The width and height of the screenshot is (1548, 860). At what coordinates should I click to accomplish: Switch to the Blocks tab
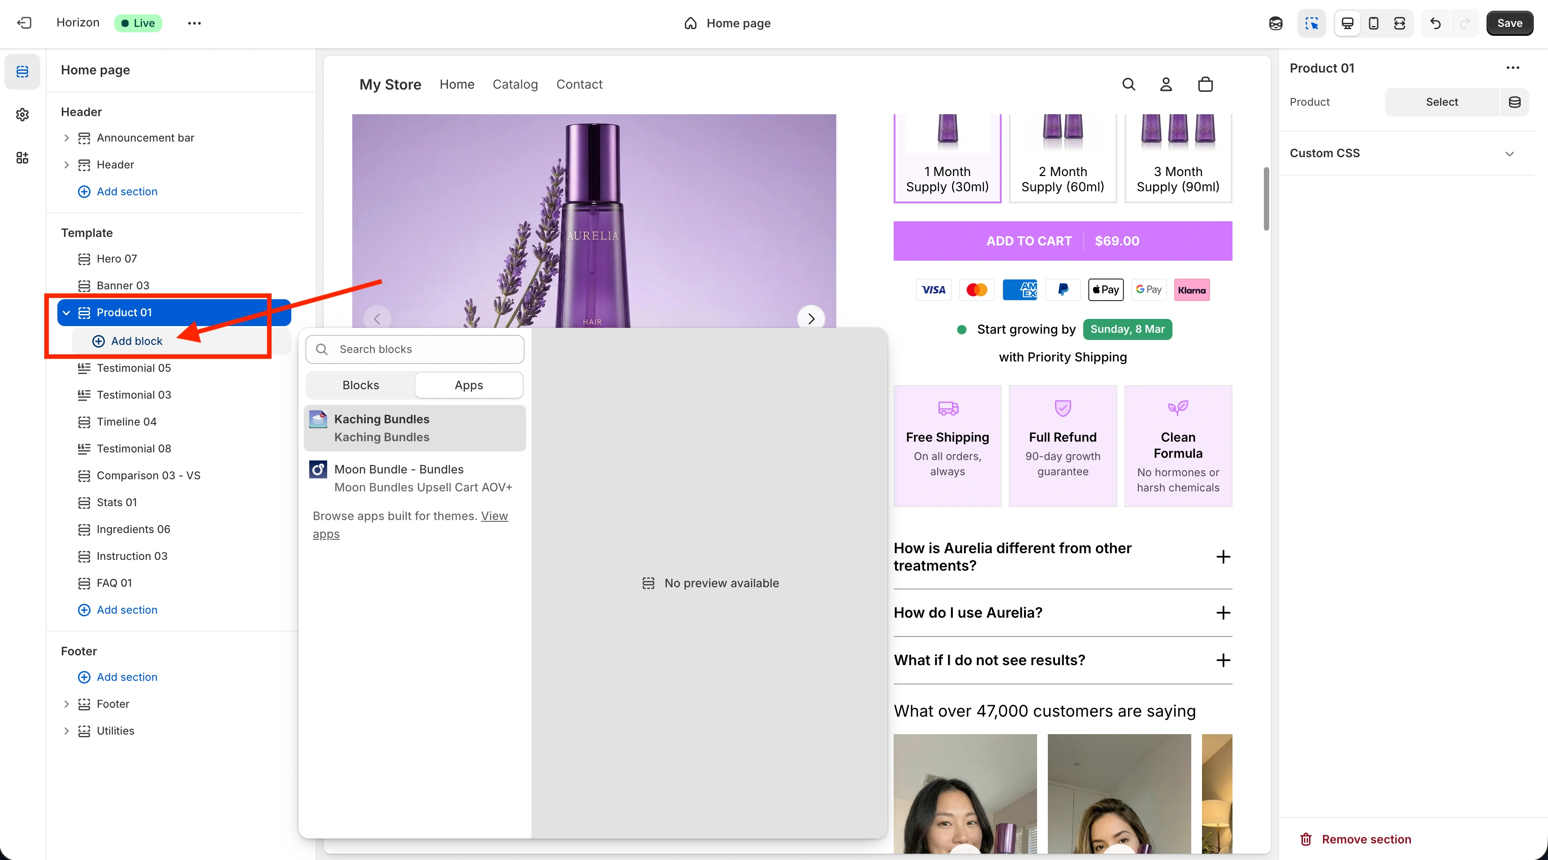click(x=360, y=385)
